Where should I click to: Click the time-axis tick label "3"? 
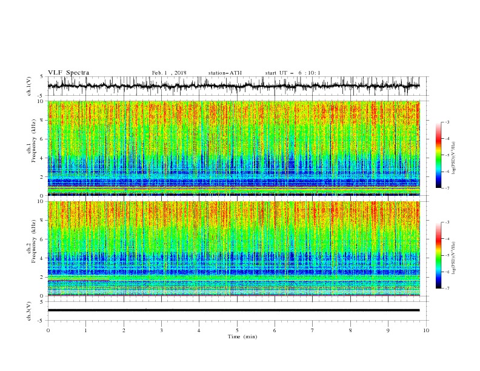[161, 330]
